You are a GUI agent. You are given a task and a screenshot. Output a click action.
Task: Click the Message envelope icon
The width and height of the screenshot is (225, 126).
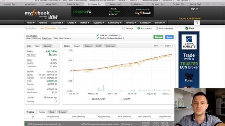coord(123,28)
